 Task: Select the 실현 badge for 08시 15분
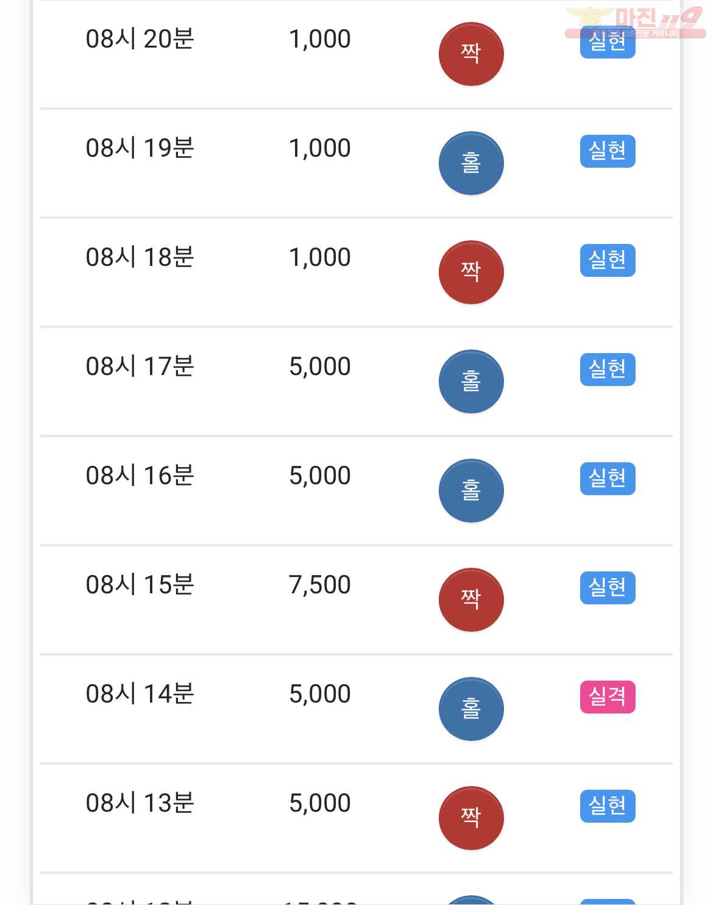608,588
